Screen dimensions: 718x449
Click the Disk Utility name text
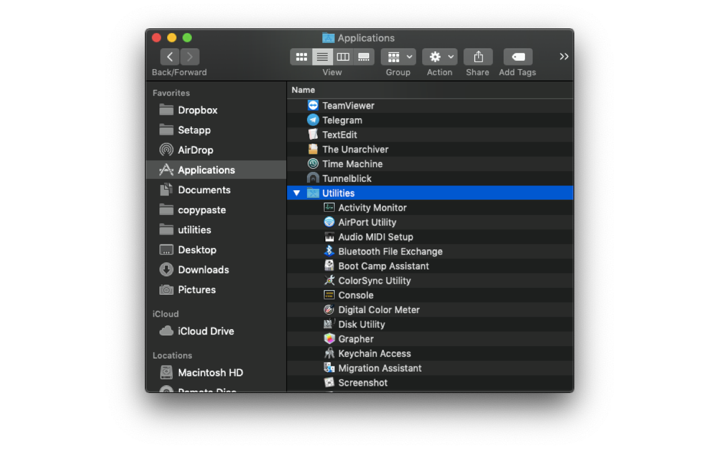(361, 324)
